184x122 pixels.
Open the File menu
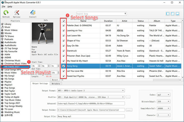click(3, 6)
